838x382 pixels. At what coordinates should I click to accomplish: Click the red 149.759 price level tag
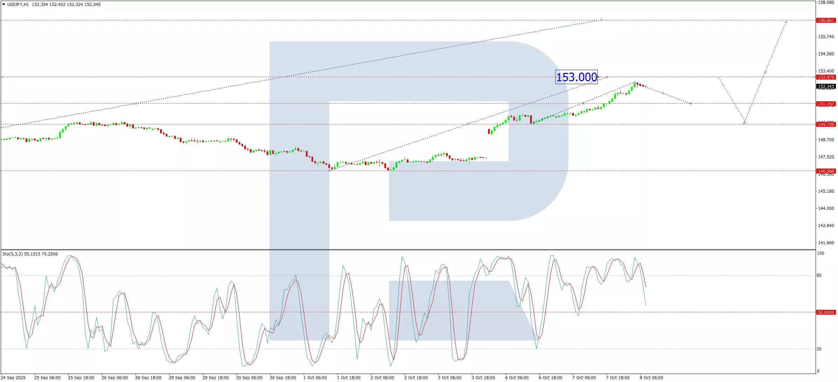coord(826,125)
